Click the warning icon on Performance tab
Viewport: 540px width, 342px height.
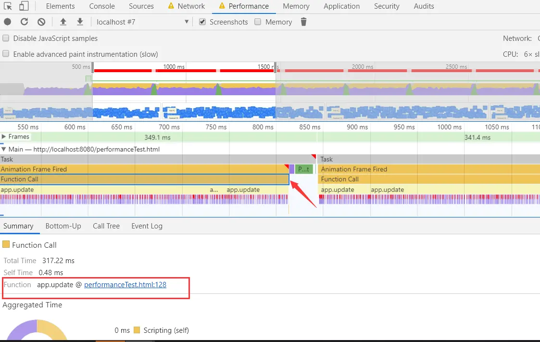pos(222,6)
